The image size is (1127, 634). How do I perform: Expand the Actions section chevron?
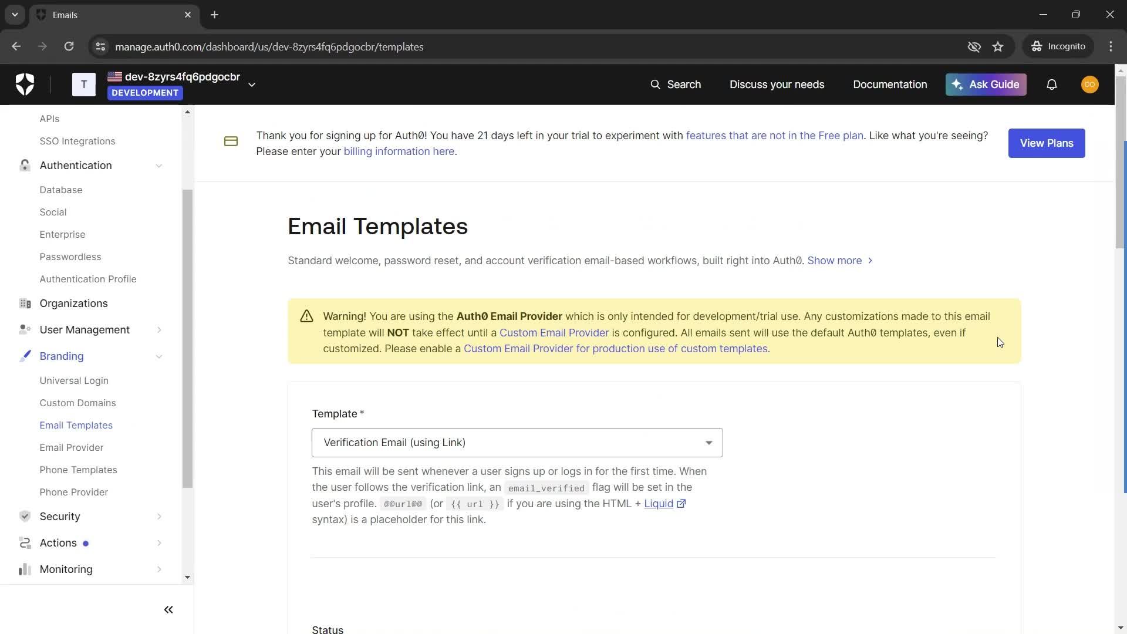click(x=159, y=543)
